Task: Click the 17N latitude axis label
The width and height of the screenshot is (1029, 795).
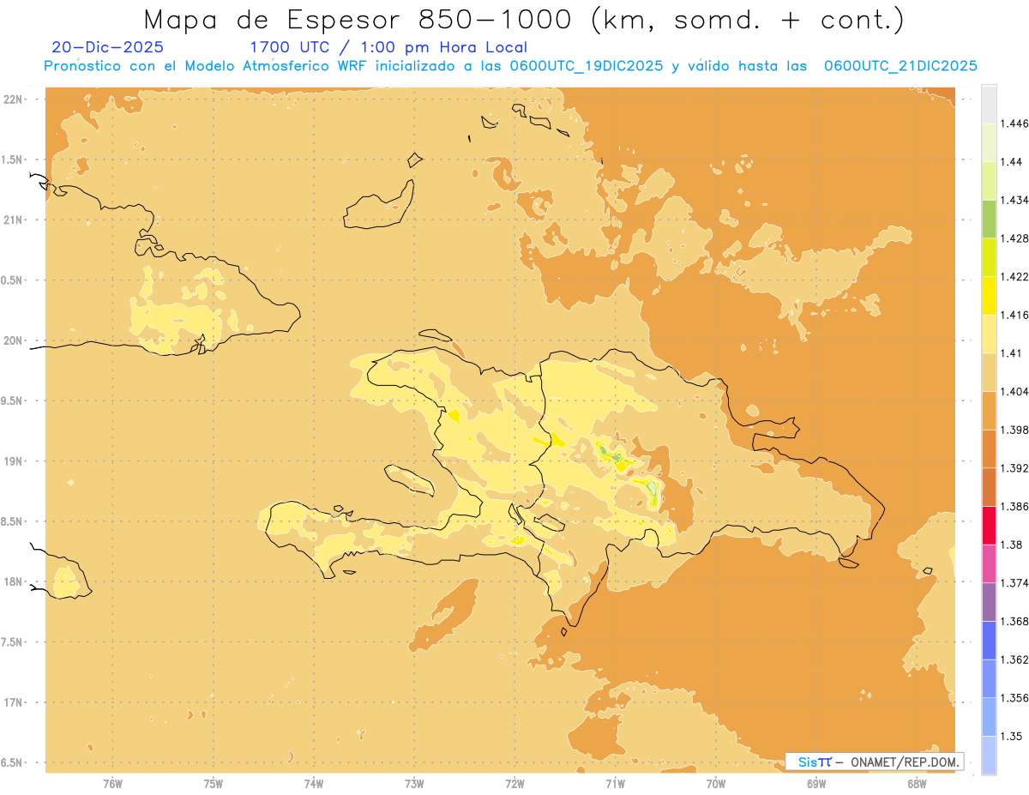Action: (14, 702)
